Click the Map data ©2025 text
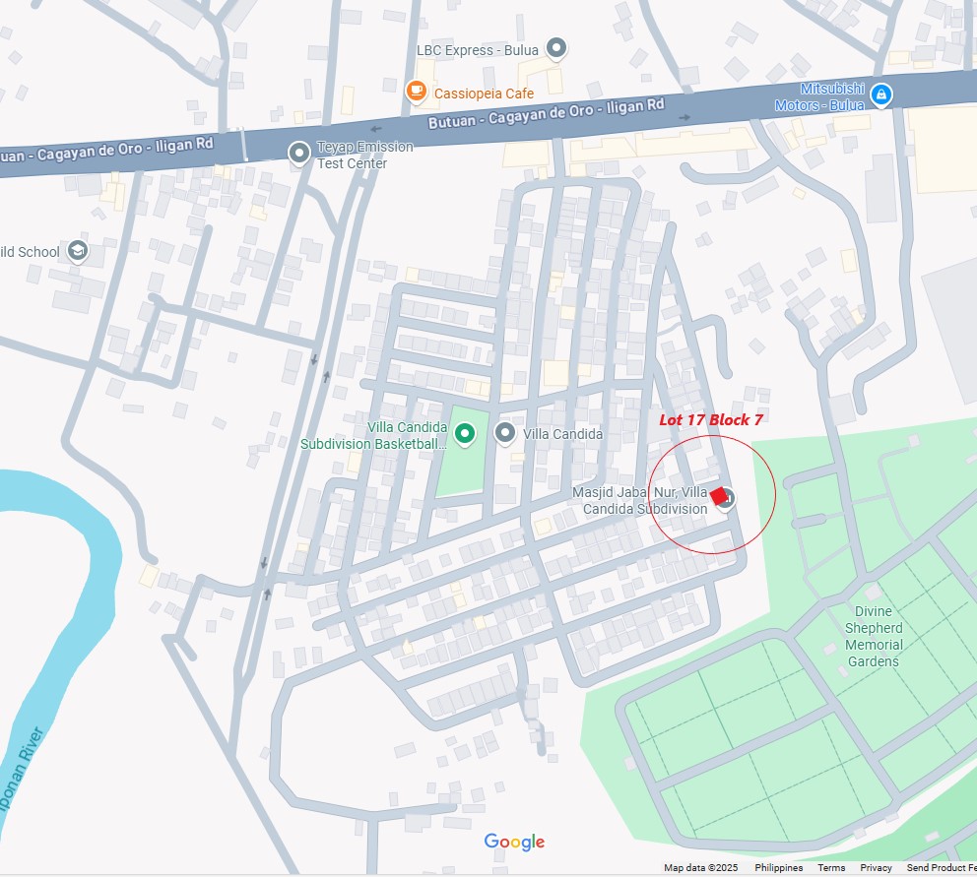This screenshot has height=877, width=977. [x=700, y=868]
